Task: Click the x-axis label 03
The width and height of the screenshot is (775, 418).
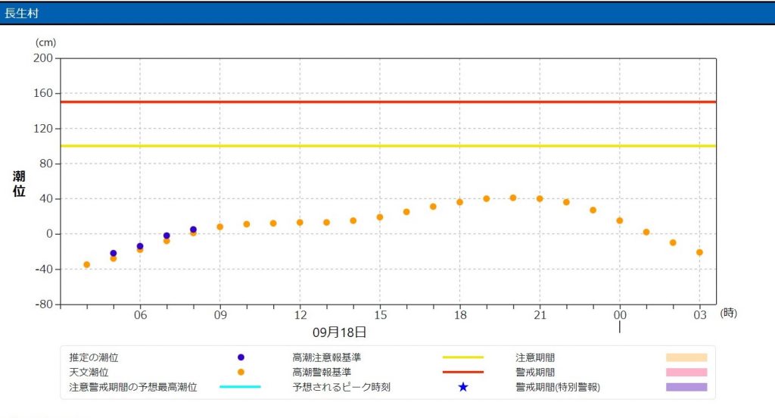Action: click(x=700, y=315)
